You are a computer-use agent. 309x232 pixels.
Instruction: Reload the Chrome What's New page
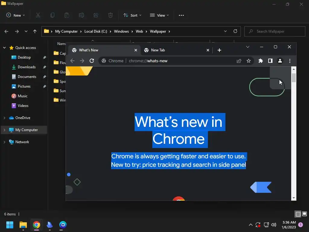pos(92,61)
